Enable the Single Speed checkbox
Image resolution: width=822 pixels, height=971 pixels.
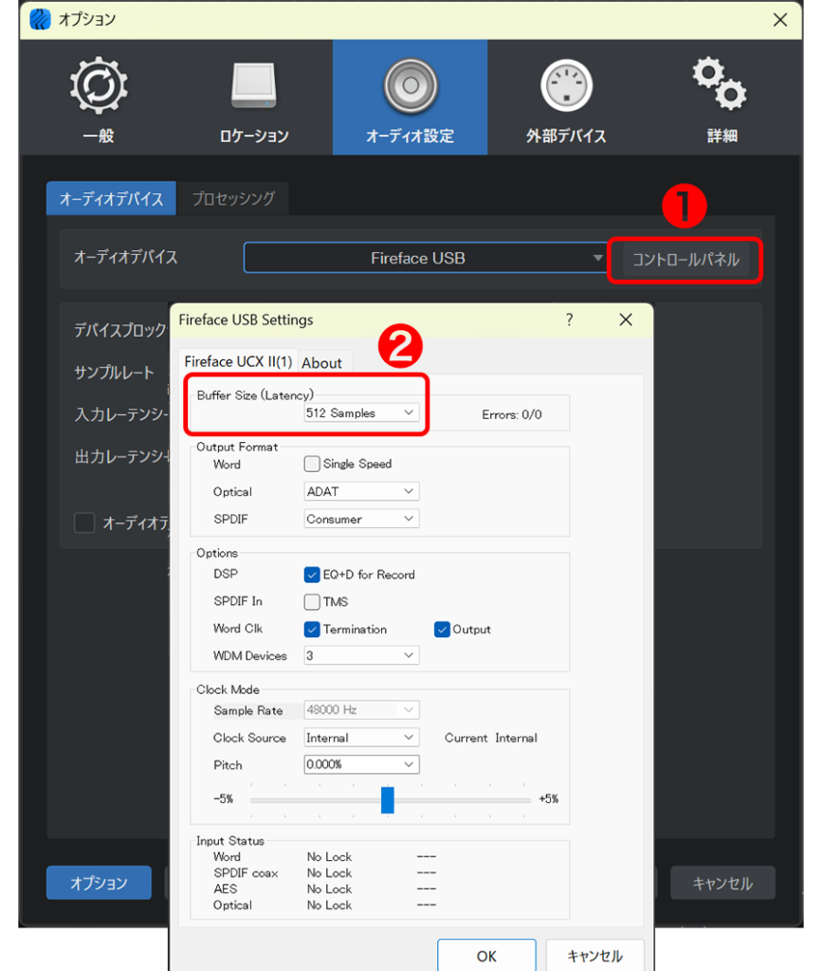pyautogui.click(x=312, y=465)
